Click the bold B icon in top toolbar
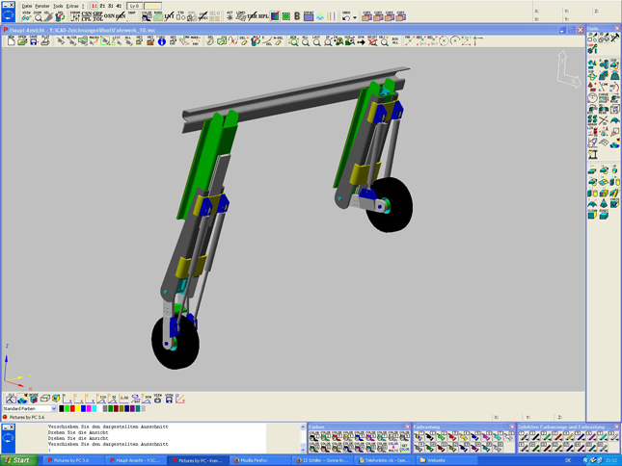Image resolution: width=622 pixels, height=466 pixels. [296, 16]
